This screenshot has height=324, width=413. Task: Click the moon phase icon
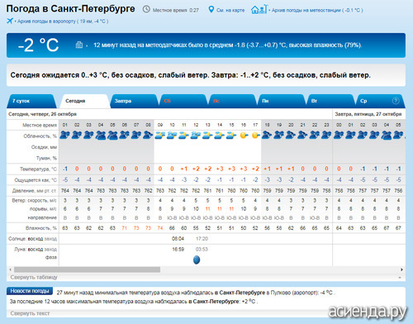point(197,260)
